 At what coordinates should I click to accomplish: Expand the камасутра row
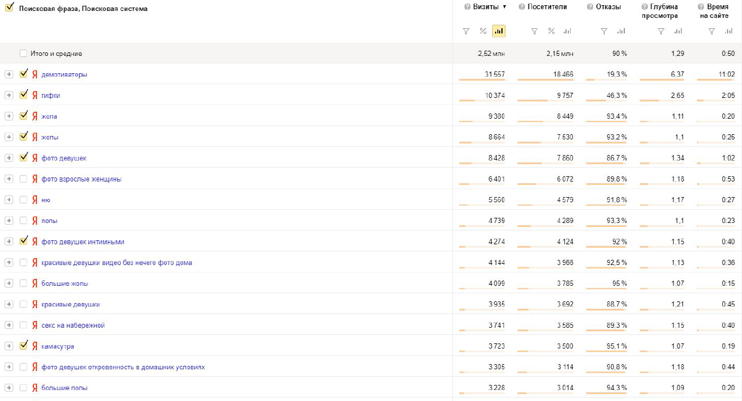pyautogui.click(x=9, y=346)
